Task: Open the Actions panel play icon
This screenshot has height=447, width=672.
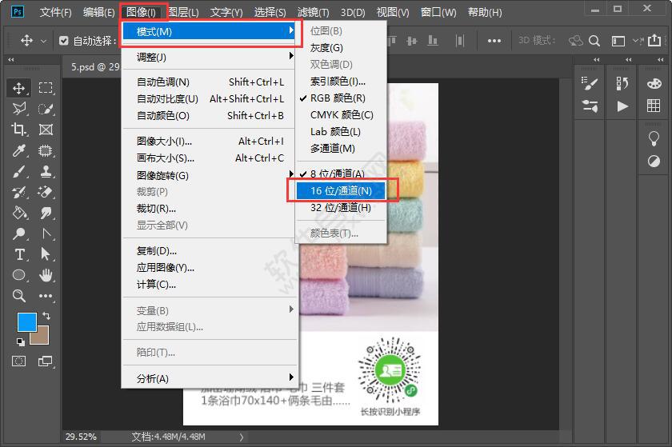Action: pyautogui.click(x=622, y=106)
